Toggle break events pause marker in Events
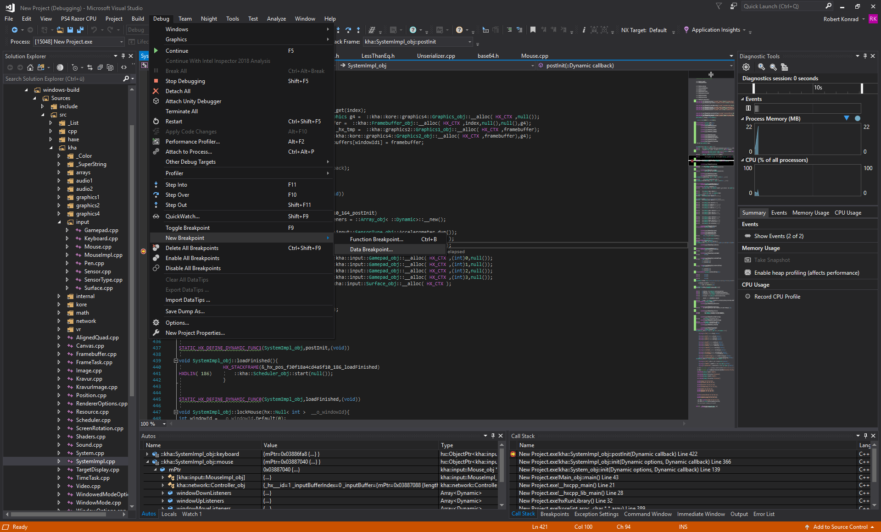Screen dimensions: 881x532 coord(748,108)
